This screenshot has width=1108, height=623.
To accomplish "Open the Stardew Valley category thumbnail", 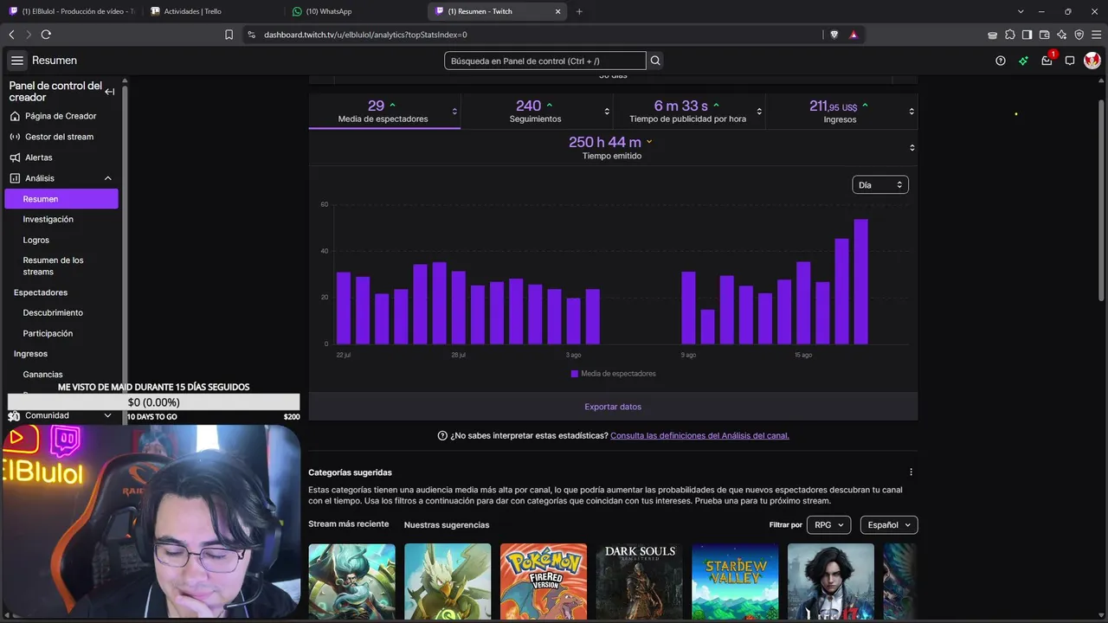I will (x=735, y=581).
